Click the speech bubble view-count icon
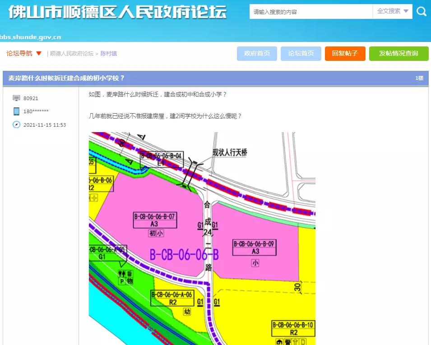The height and width of the screenshot is (345, 431). point(15,98)
